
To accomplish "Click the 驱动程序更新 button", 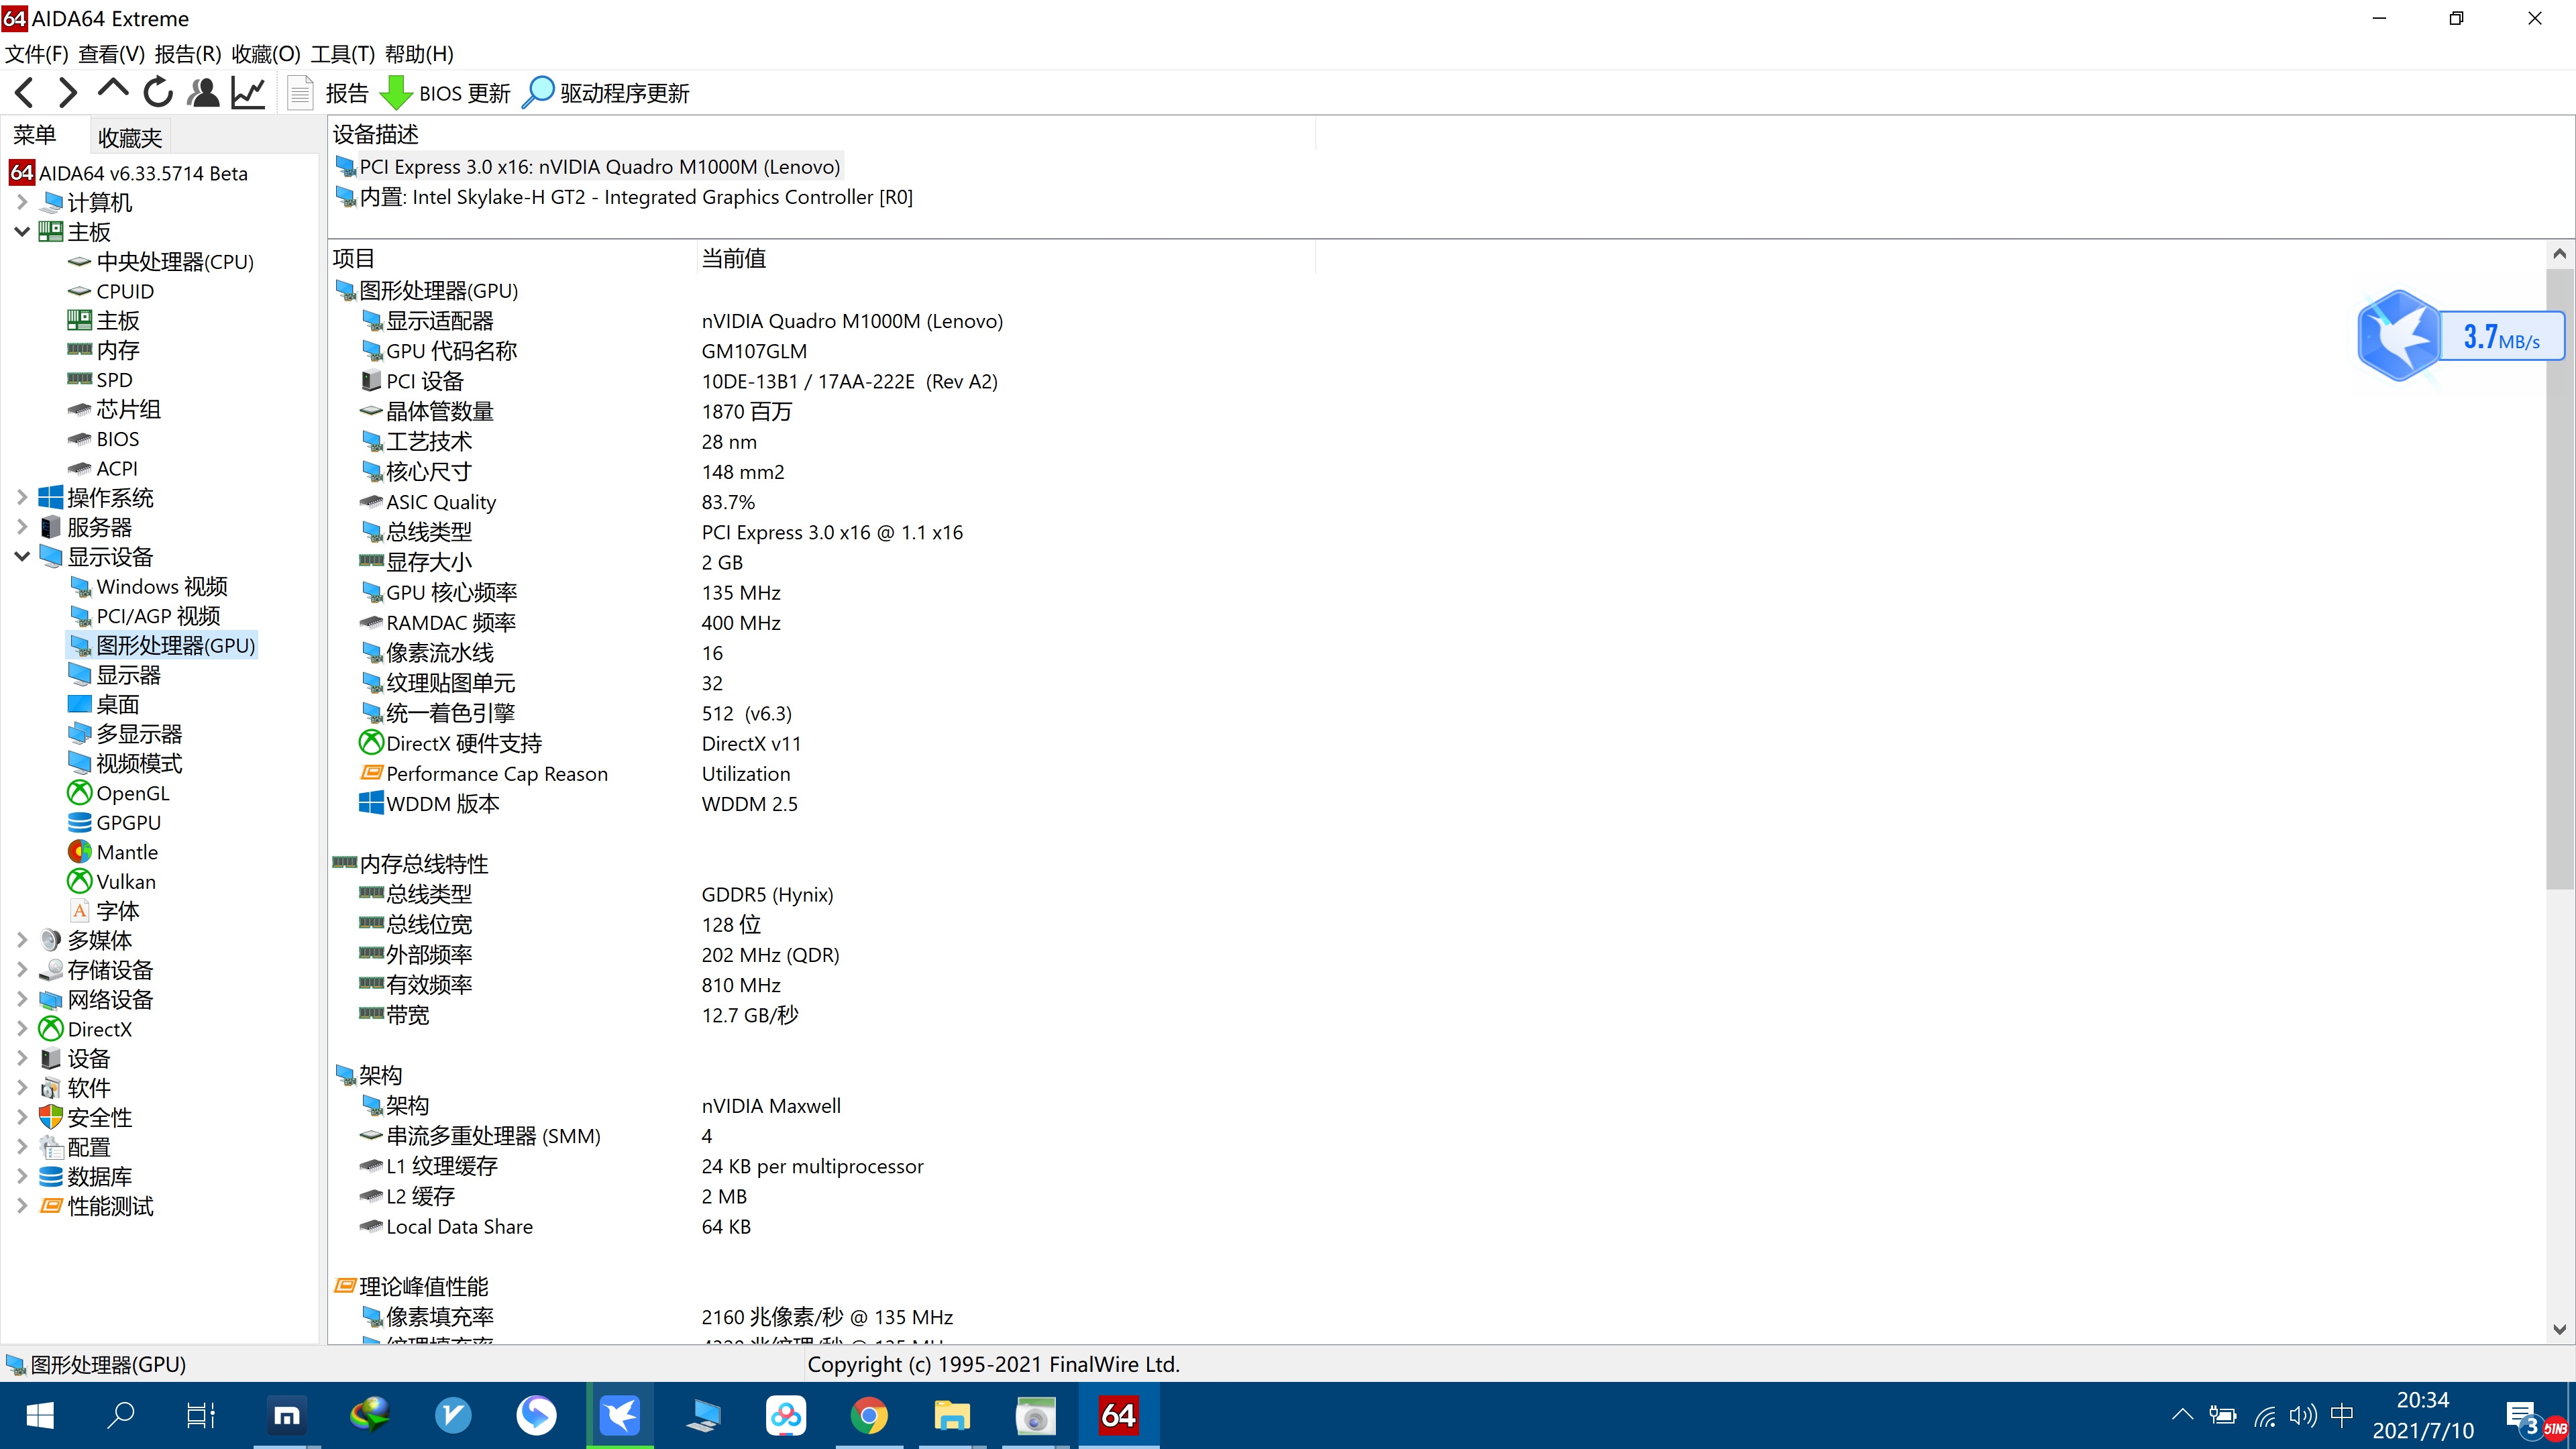I will point(607,93).
